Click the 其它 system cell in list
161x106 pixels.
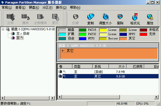point(97,76)
